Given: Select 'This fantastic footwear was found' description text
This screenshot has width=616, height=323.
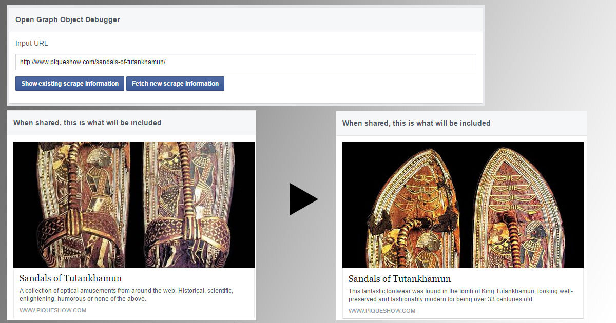Looking at the screenshot, I should (x=461, y=295).
